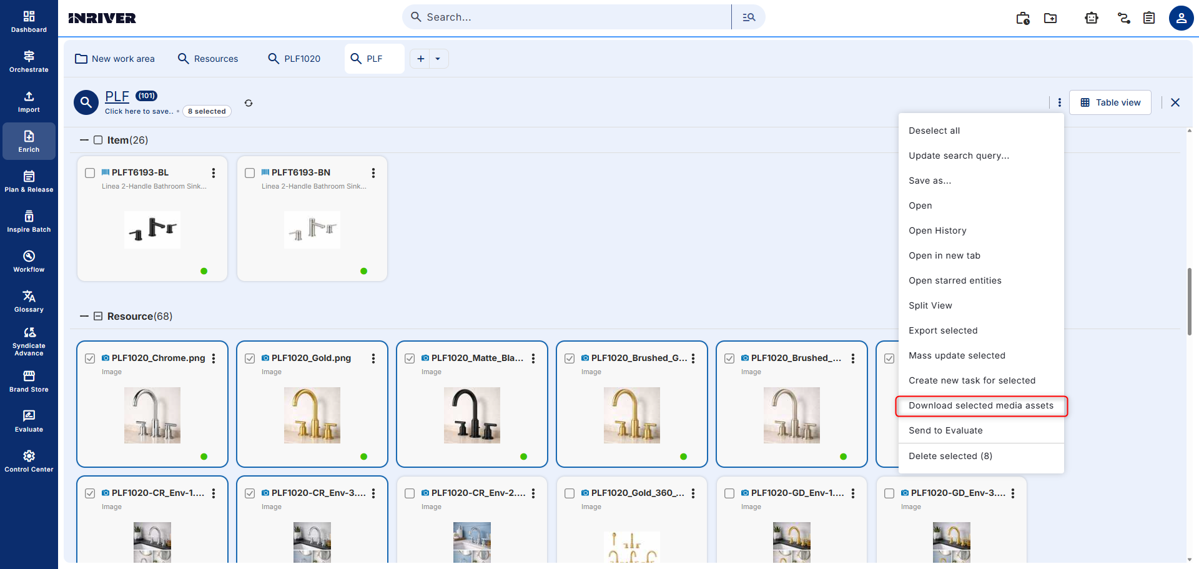This screenshot has width=1199, height=569.
Task: Open Plan & Release in the sidebar
Action: [29, 181]
